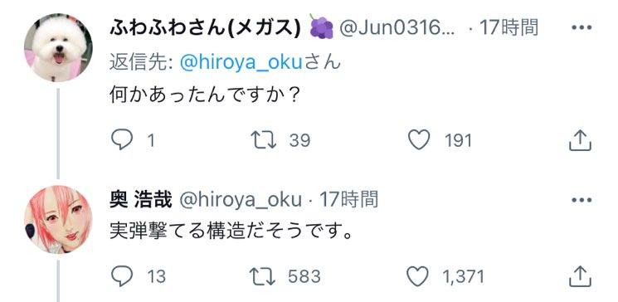Reply to 奥 浩哉's tweet
Image resolution: width=618 pixels, height=302 pixels.
tap(121, 276)
